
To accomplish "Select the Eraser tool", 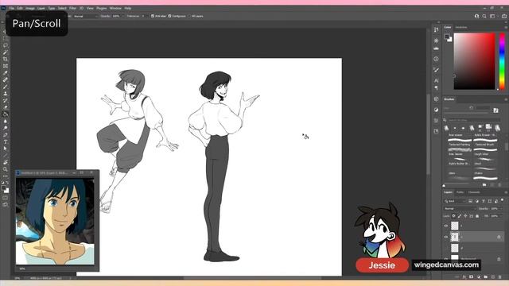I will (x=6, y=107).
